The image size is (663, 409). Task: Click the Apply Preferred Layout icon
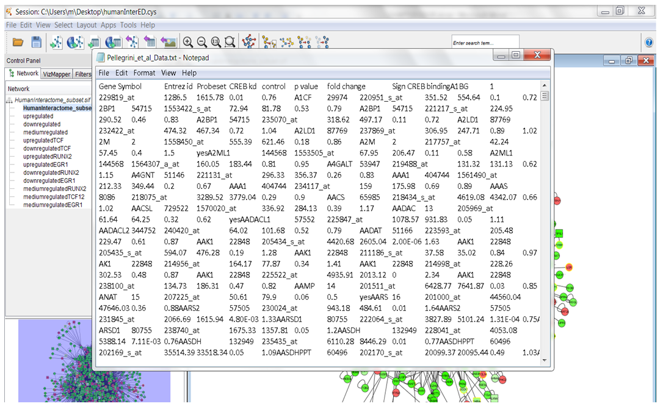pyautogui.click(x=248, y=42)
